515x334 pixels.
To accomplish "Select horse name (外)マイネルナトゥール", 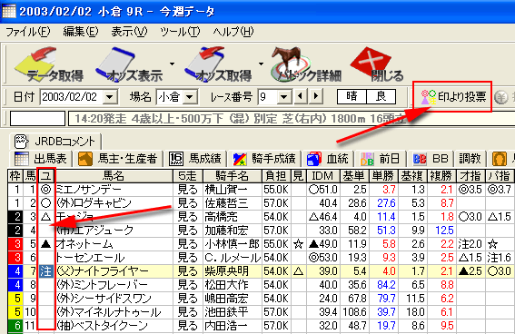I will point(108,312).
